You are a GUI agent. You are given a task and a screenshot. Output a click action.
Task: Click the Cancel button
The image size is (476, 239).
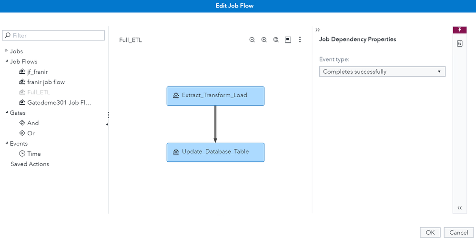pos(458,232)
